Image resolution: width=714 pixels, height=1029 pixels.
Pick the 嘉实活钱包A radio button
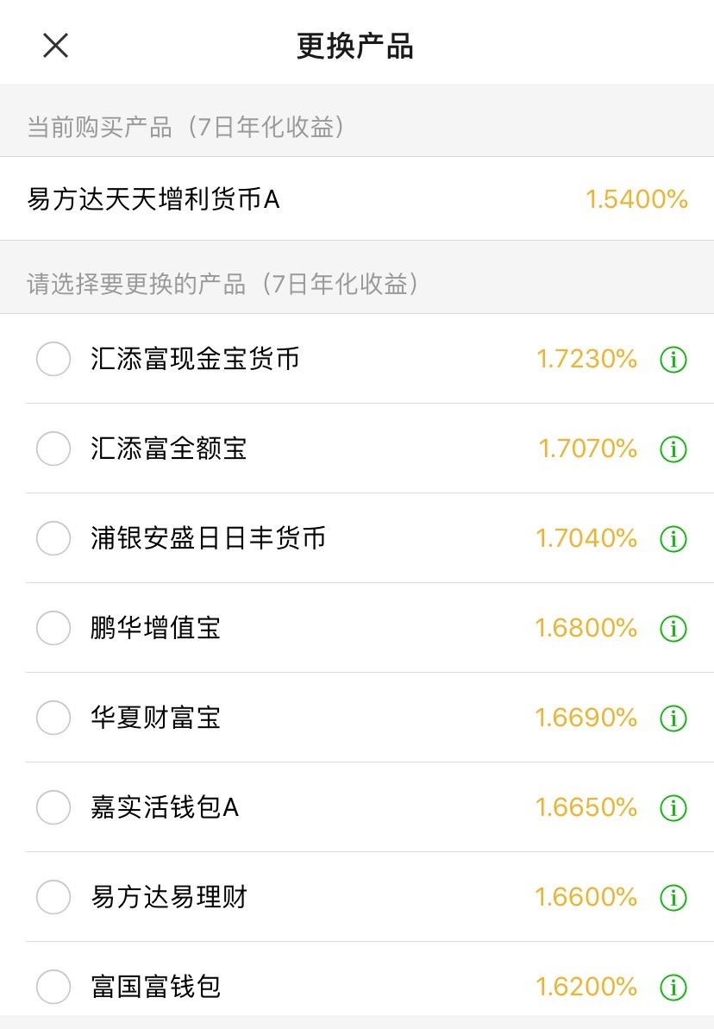point(53,807)
